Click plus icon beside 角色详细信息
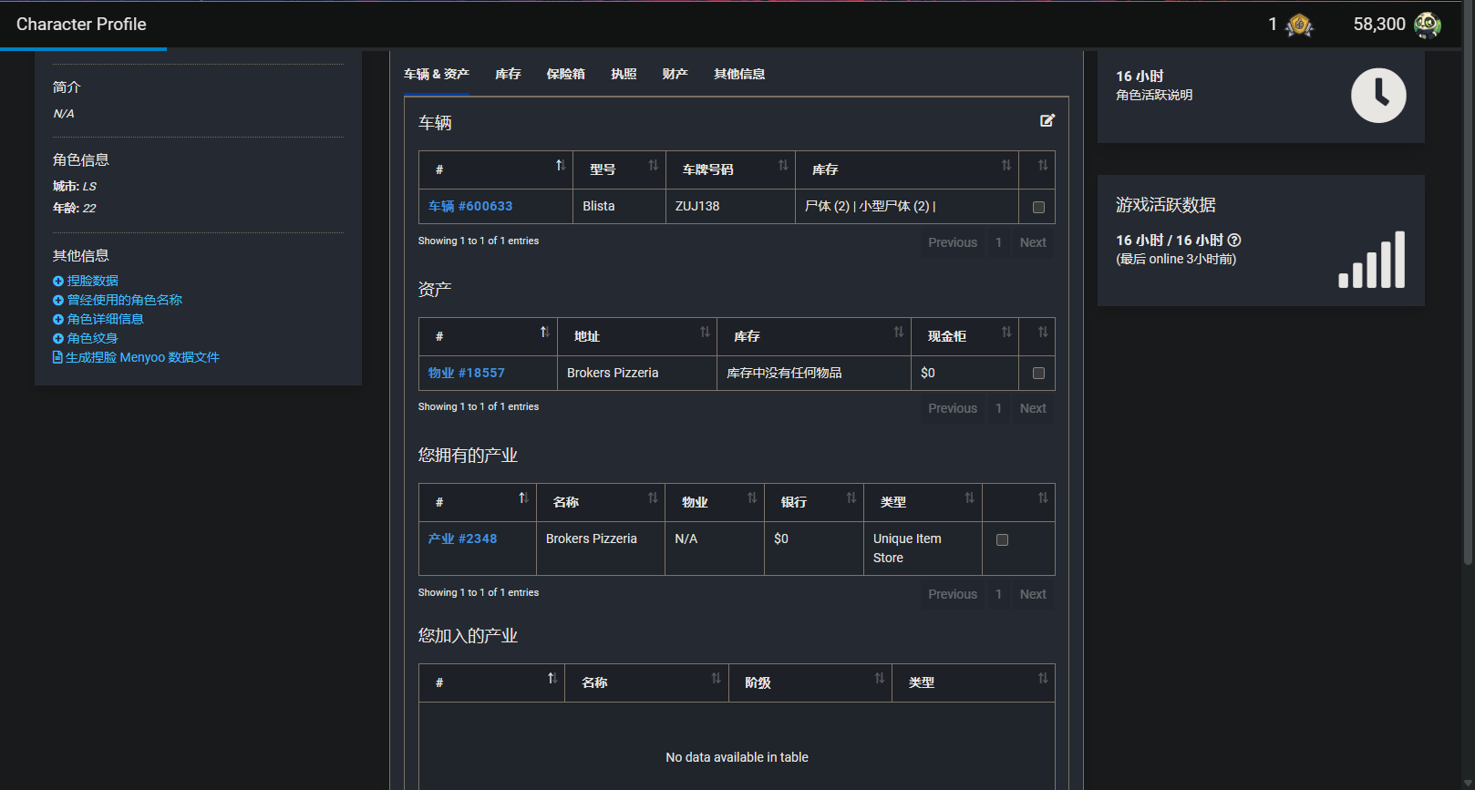The image size is (1475, 790). click(58, 320)
